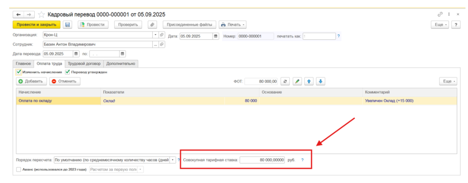Click help hint beside Порядок пересчета
Screen dimensions: 468x183
(179, 160)
